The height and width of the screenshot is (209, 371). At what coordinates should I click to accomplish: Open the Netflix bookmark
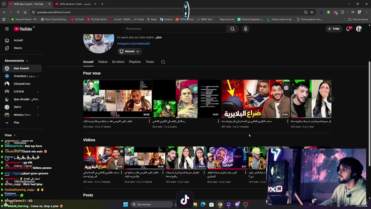[120, 19]
